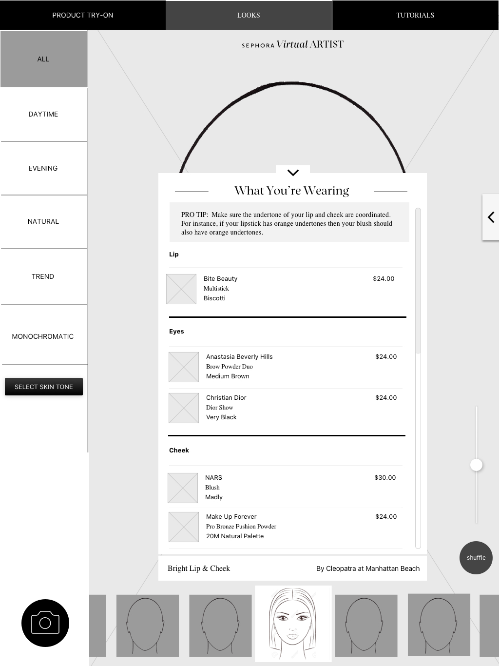Click the Very Black shade text
The width and height of the screenshot is (499, 666).
pyautogui.click(x=221, y=417)
